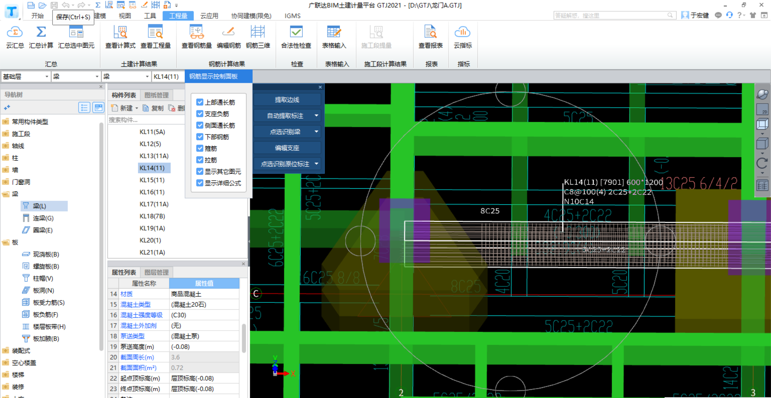Toggle 显示其它图元 checkbox
The height and width of the screenshot is (398, 771).
[x=200, y=171]
